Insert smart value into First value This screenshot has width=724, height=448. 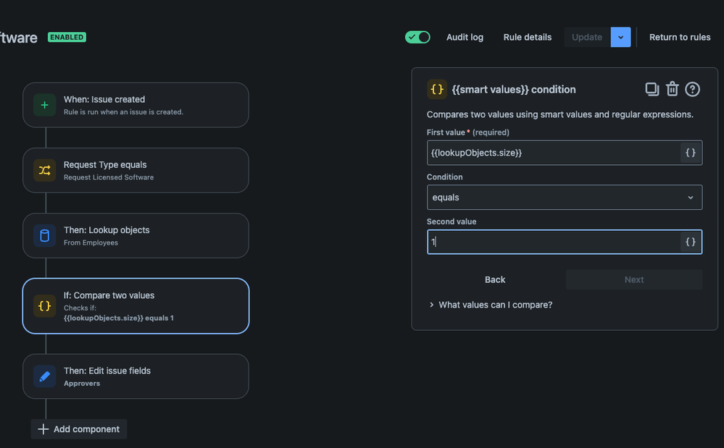[x=691, y=153]
